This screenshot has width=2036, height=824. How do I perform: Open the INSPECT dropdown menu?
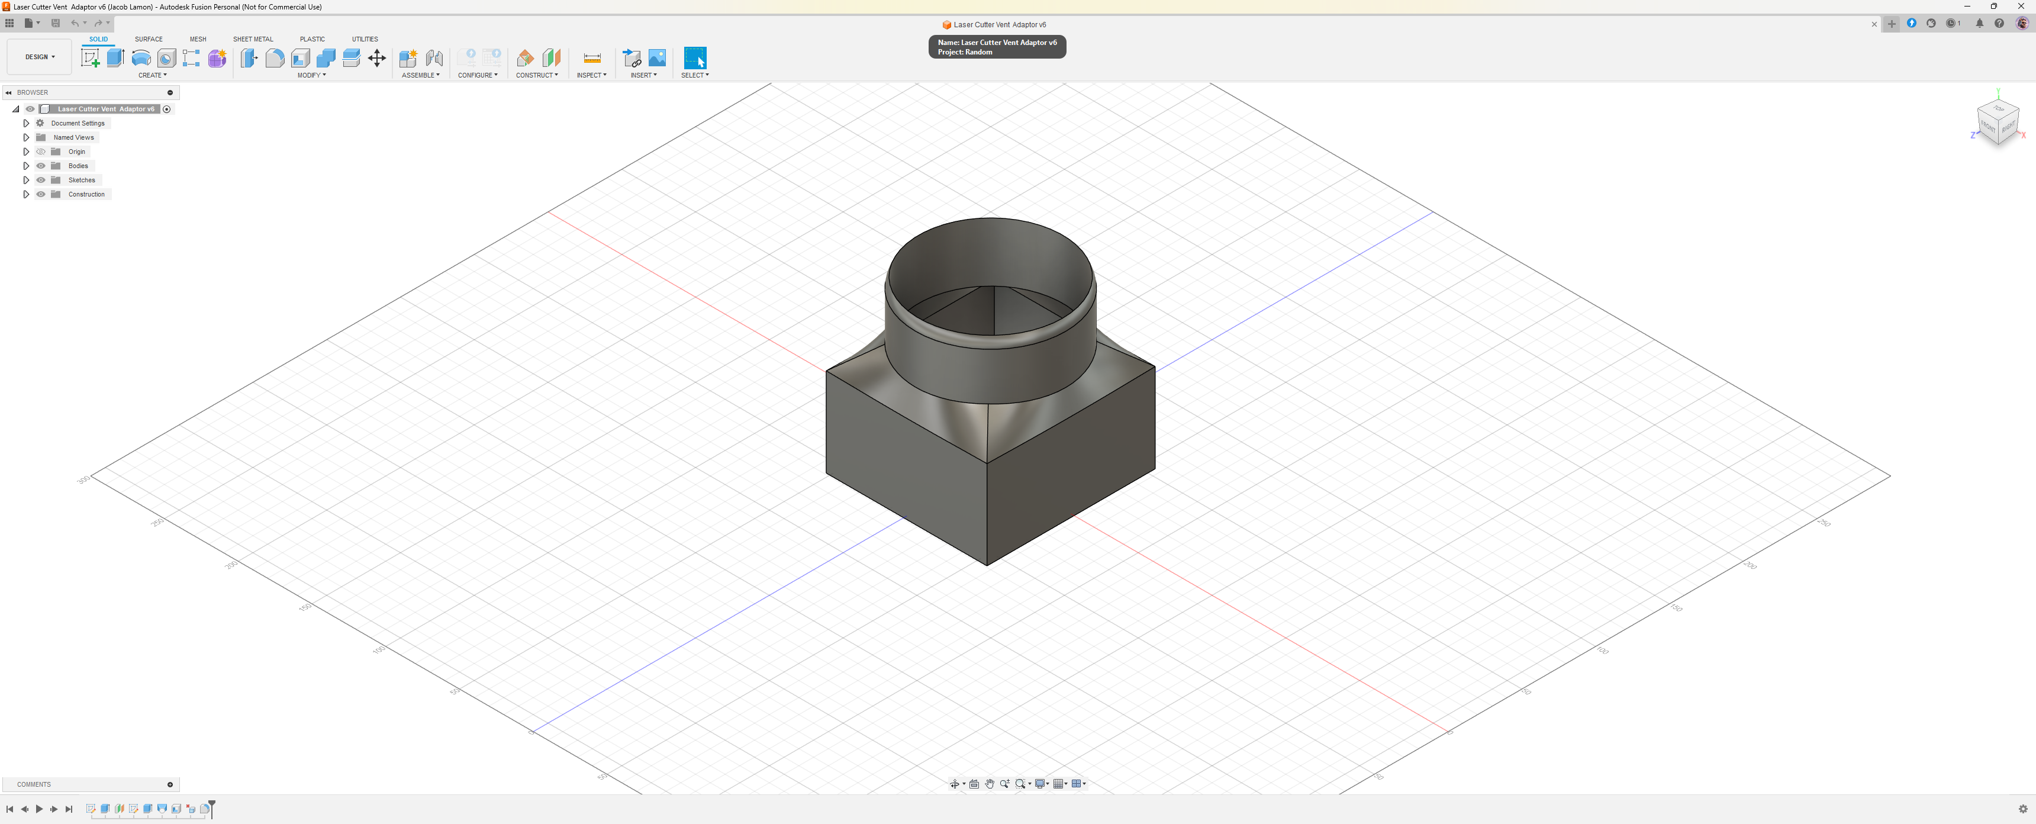coord(591,75)
